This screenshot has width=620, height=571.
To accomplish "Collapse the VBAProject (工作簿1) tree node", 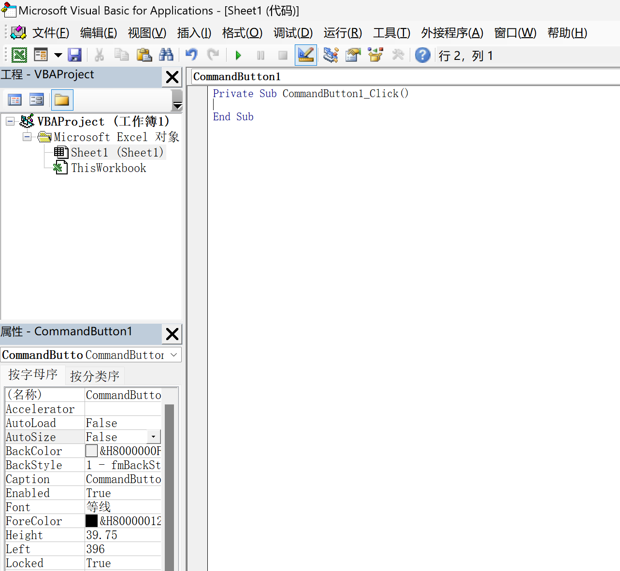I will point(10,121).
